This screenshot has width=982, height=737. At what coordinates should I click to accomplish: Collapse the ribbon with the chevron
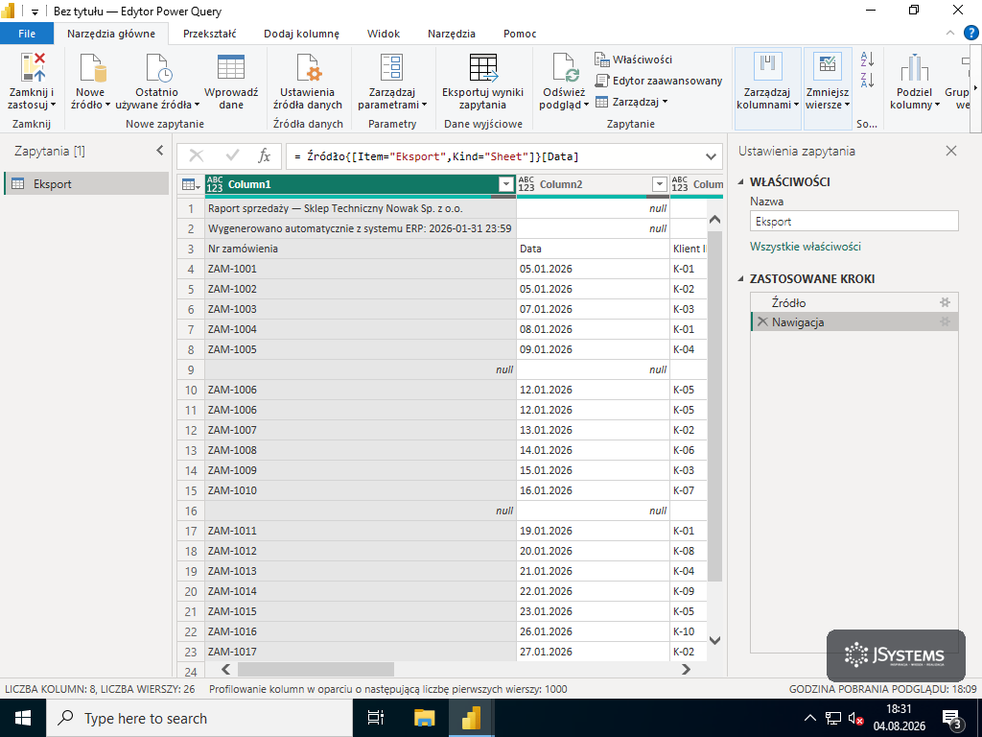click(x=950, y=33)
